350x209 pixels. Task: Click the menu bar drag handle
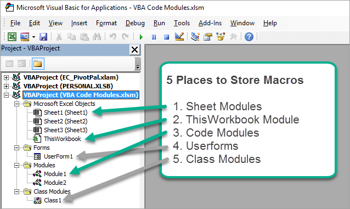click(x=5, y=23)
